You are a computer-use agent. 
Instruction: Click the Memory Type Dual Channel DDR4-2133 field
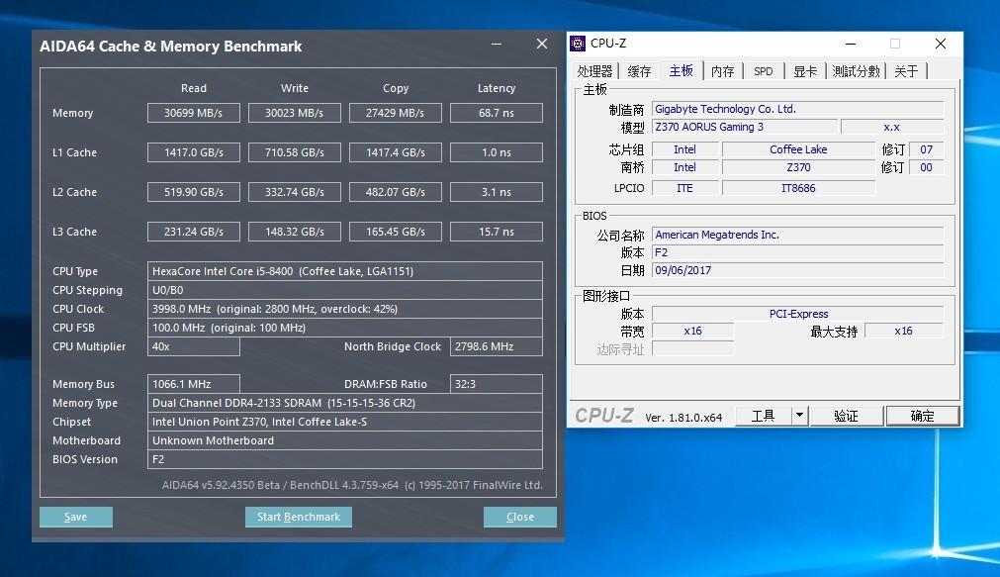coord(345,403)
